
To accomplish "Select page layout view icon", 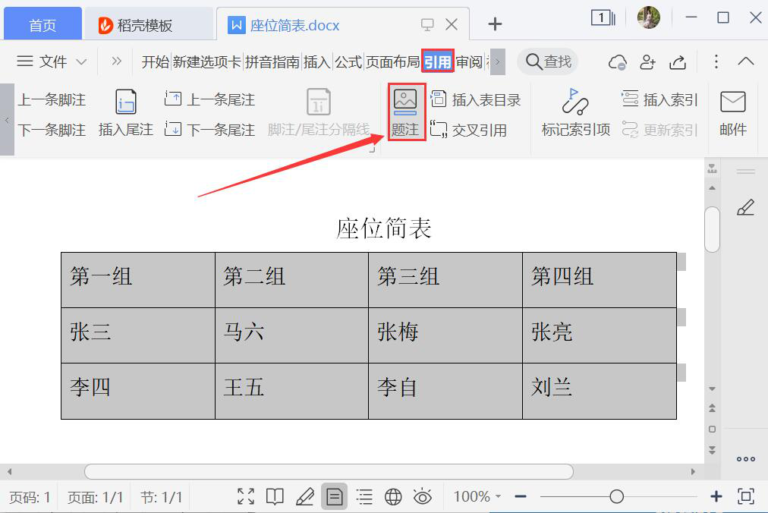I will coord(335,497).
